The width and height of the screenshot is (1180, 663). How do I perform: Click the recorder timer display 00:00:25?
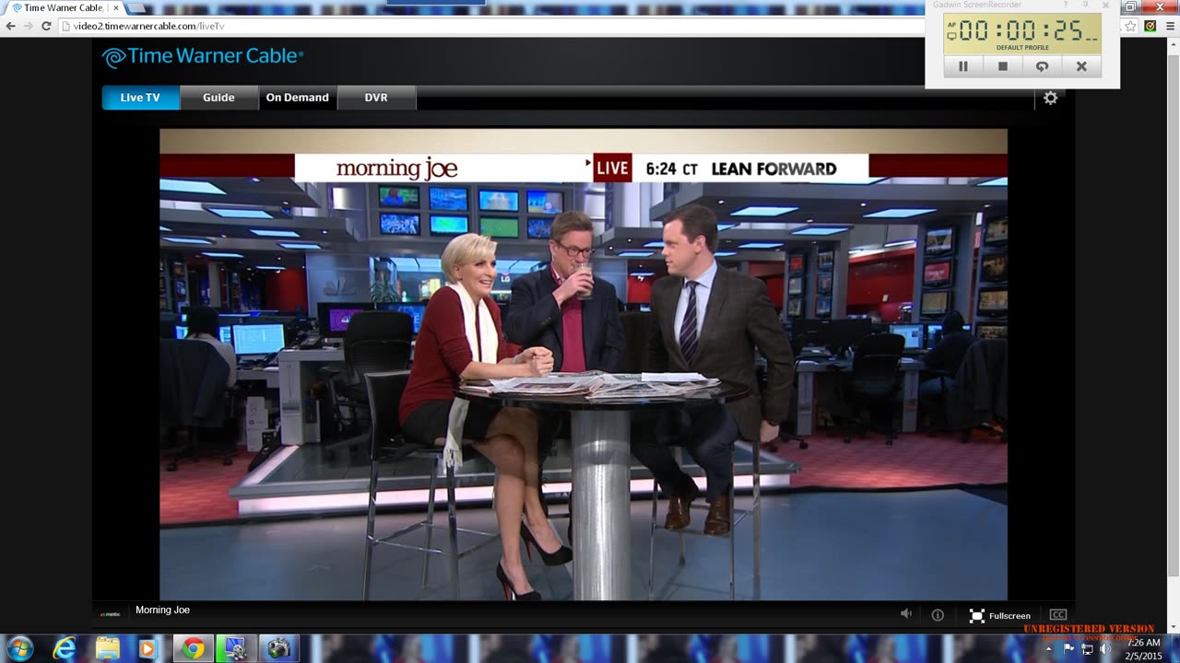point(1022,33)
